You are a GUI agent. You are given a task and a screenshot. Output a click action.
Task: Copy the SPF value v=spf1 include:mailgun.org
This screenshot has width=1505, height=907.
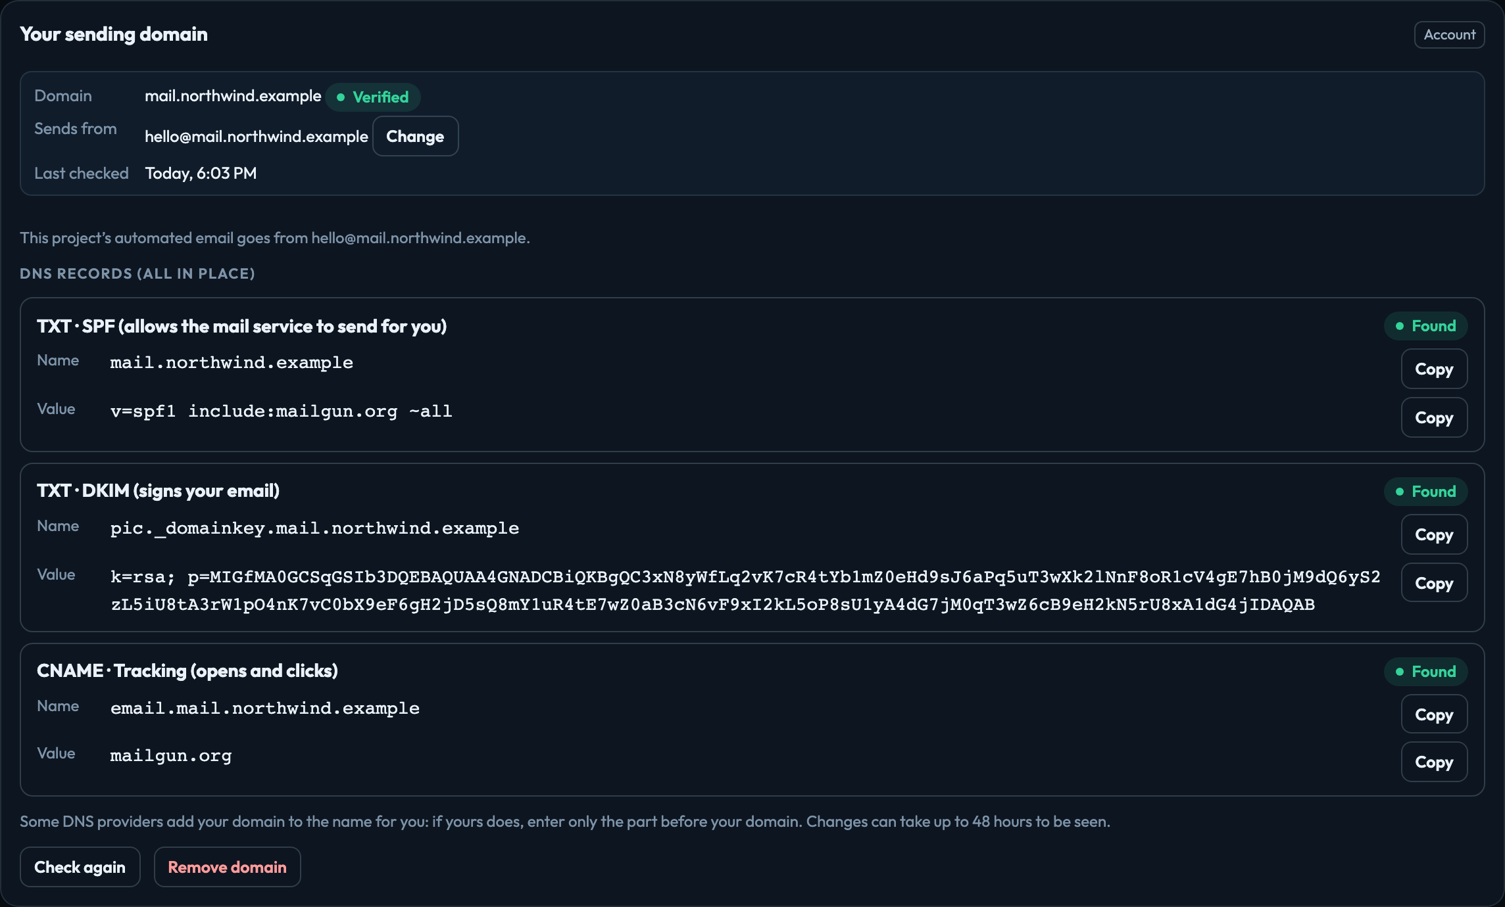(1434, 417)
